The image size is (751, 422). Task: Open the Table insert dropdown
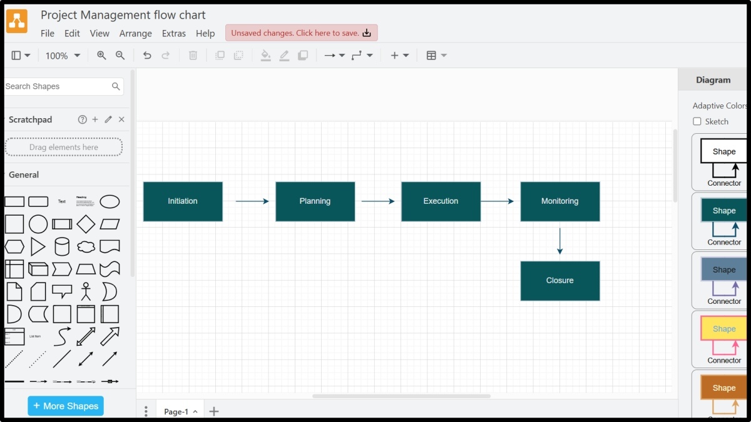pos(436,56)
